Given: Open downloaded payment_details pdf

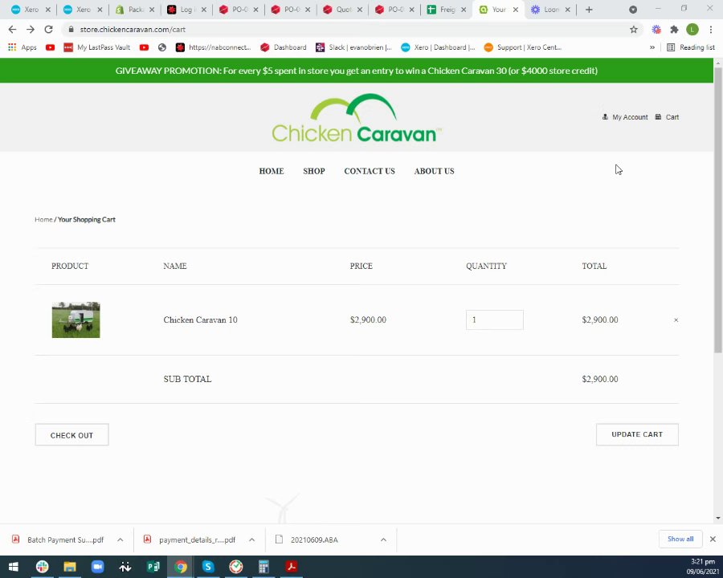Looking at the screenshot, I should 190,539.
